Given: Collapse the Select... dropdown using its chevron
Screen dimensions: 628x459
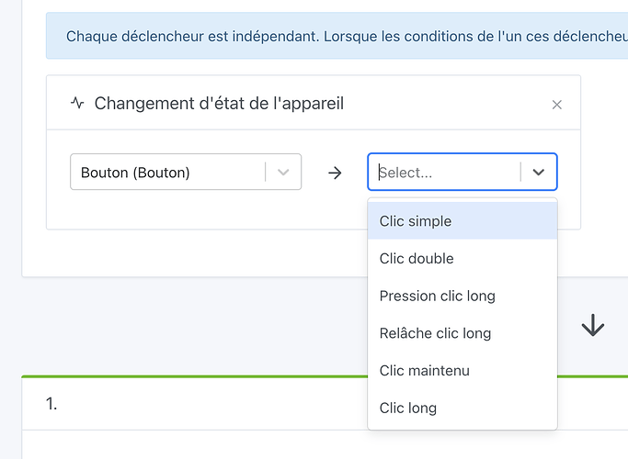Looking at the screenshot, I should 539,172.
